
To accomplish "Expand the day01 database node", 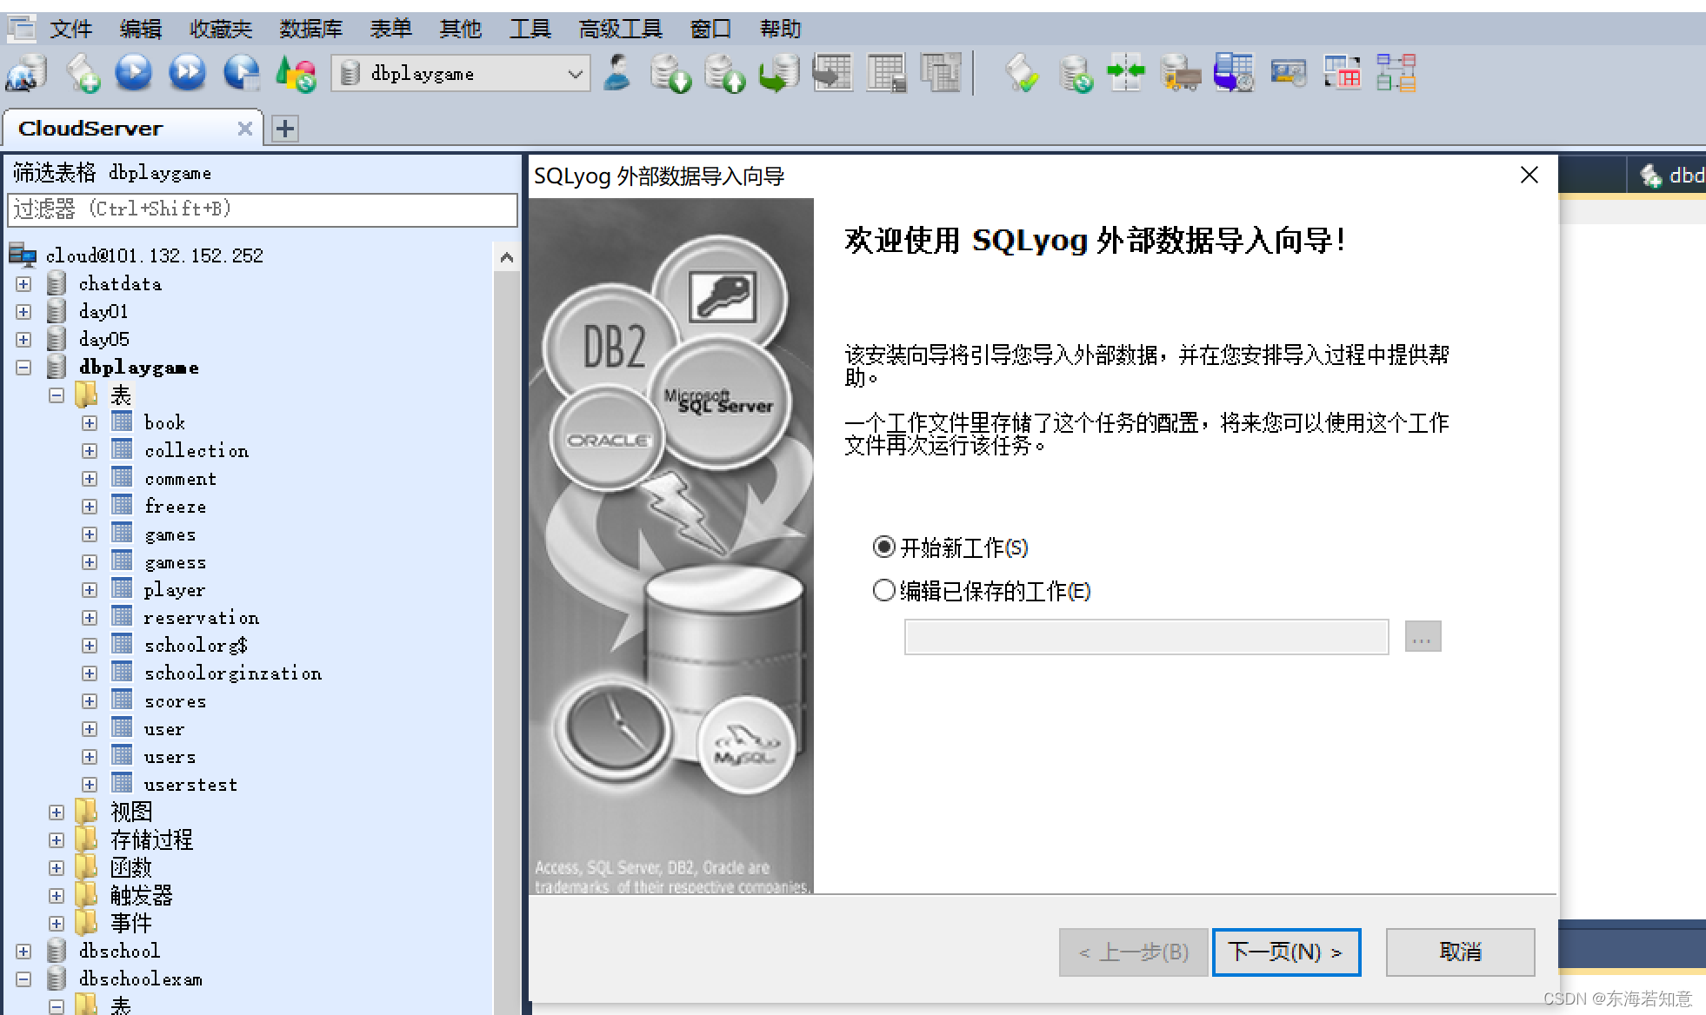I will point(23,312).
